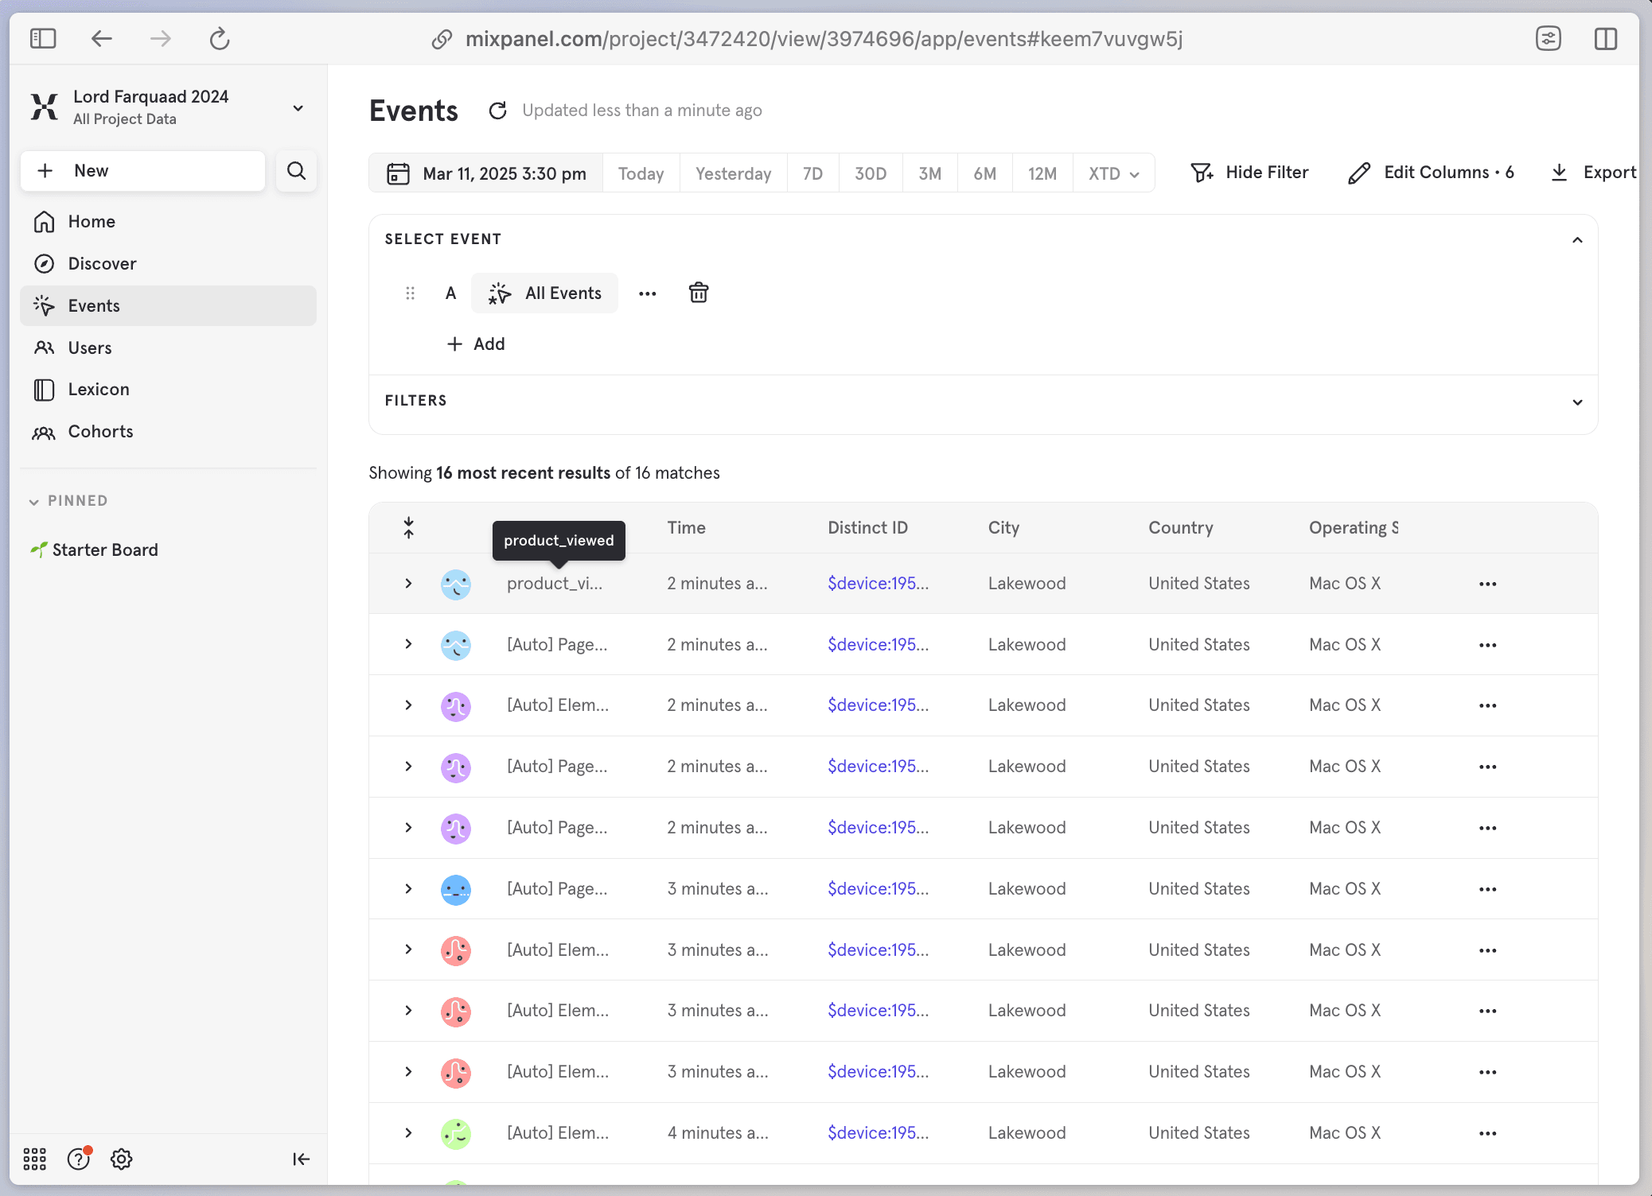Image resolution: width=1652 pixels, height=1196 pixels.
Task: Click the refresh icon next to Events title
Action: pos(498,111)
